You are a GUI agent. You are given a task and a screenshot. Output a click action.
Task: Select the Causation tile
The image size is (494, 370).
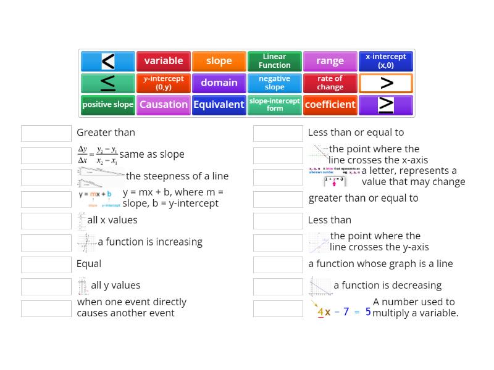pyautogui.click(x=163, y=105)
